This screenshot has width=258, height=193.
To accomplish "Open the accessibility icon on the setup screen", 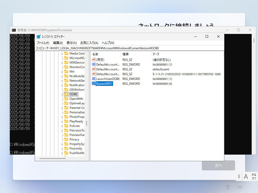I will (x=228, y=187).
